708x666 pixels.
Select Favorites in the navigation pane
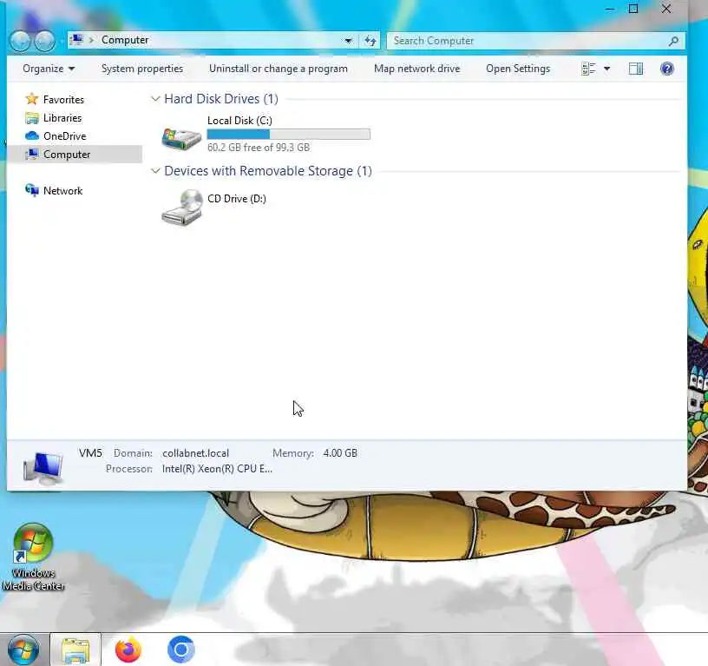click(63, 99)
